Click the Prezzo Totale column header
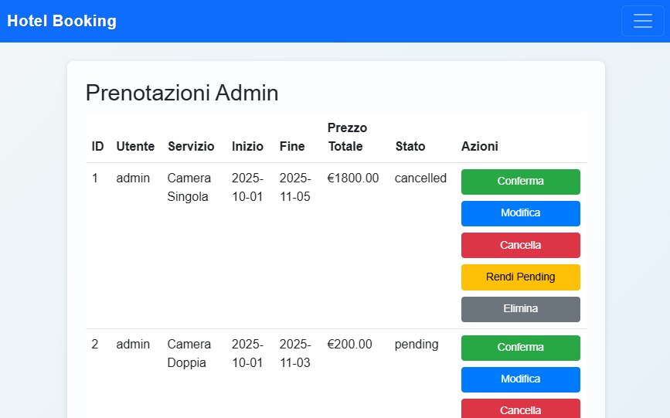 [x=347, y=137]
